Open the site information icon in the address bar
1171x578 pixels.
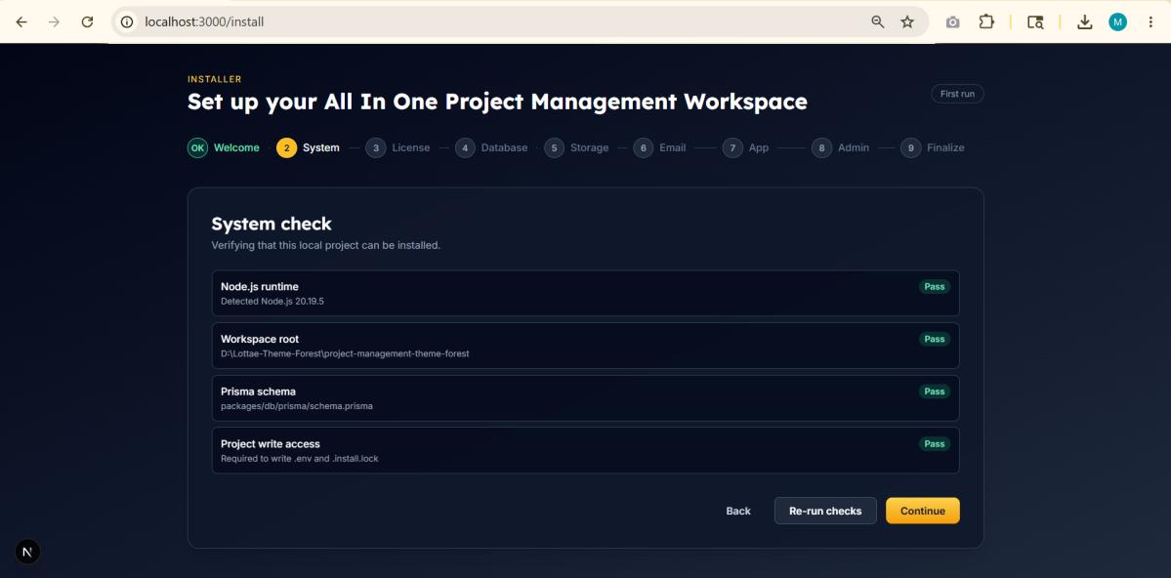pyautogui.click(x=127, y=21)
